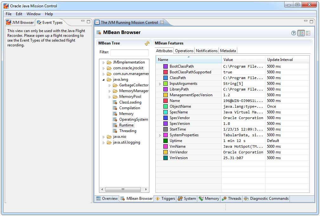This screenshot has width=320, height=216.
Task: Click the JMImplementation folder icon
Action: tap(109, 62)
